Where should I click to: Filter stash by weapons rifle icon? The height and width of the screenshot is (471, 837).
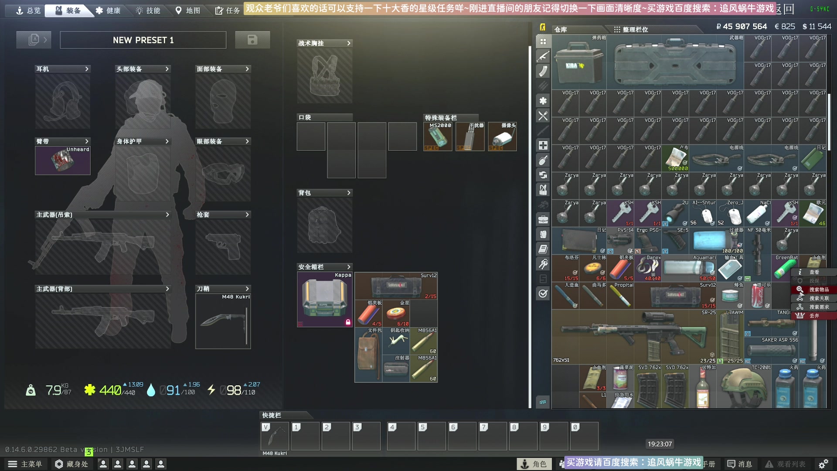543,57
